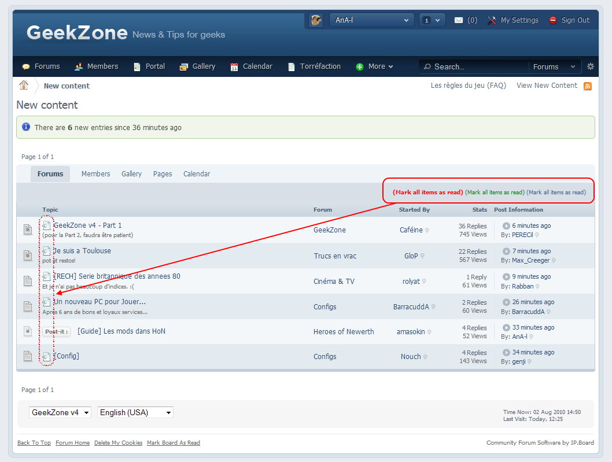The width and height of the screenshot is (612, 462).
Task: Open the GeekZone v4 skin selector
Action: (60, 412)
